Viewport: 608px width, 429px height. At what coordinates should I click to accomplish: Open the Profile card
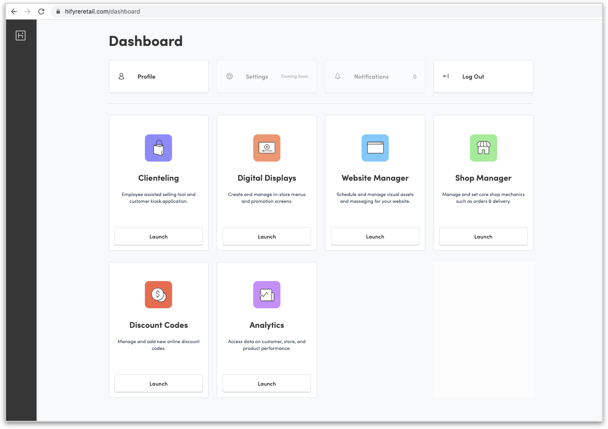tap(158, 77)
